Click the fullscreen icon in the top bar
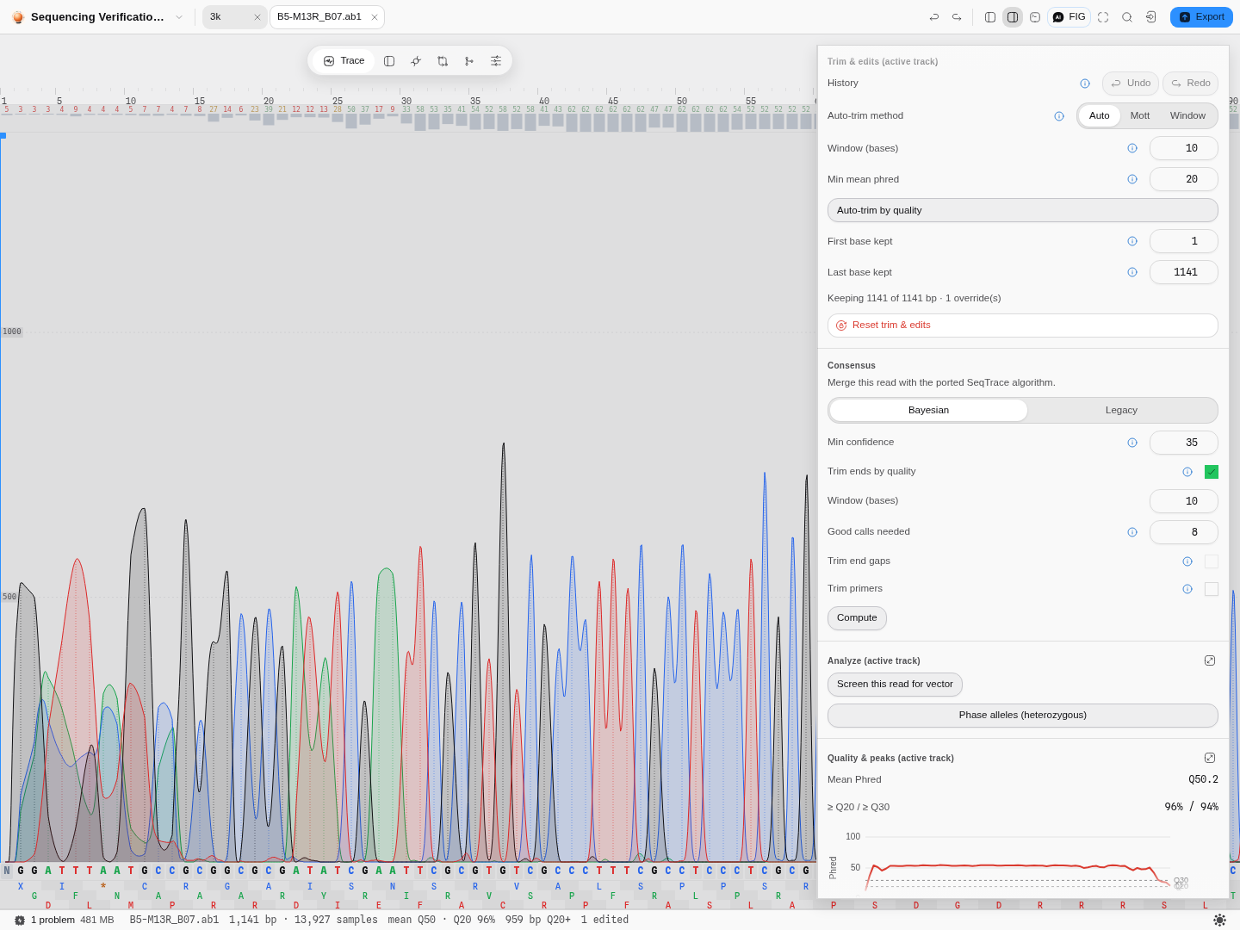This screenshot has width=1240, height=930. [x=1103, y=17]
